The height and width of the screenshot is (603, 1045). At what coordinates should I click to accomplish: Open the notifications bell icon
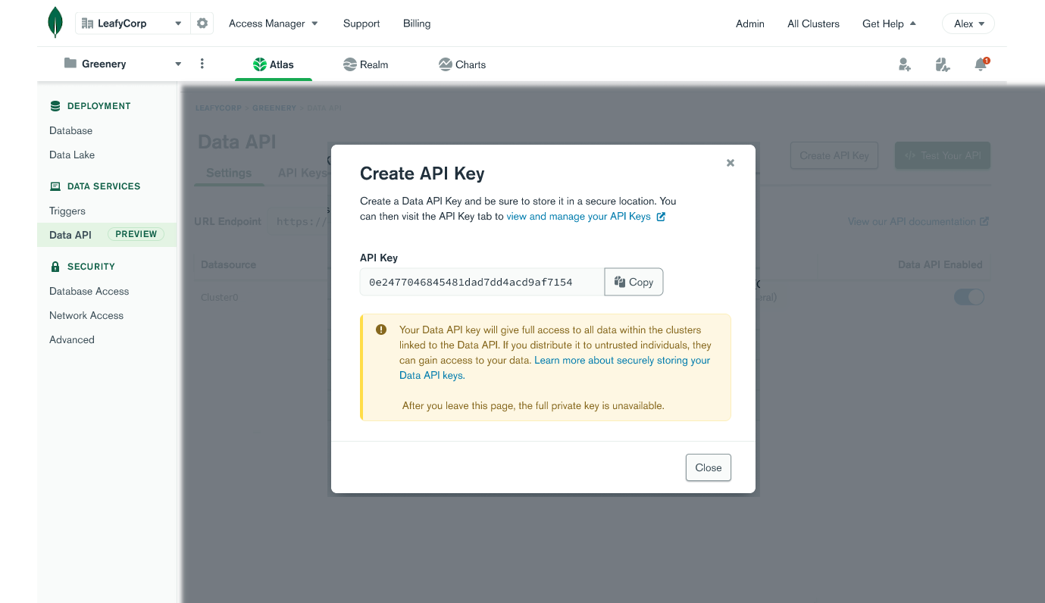click(981, 64)
